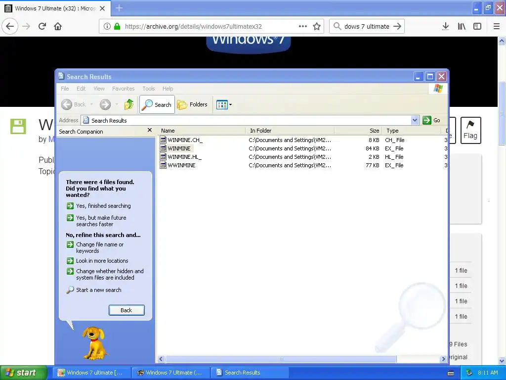Click the browser search field
This screenshot has width=506, height=380.
click(367, 26)
